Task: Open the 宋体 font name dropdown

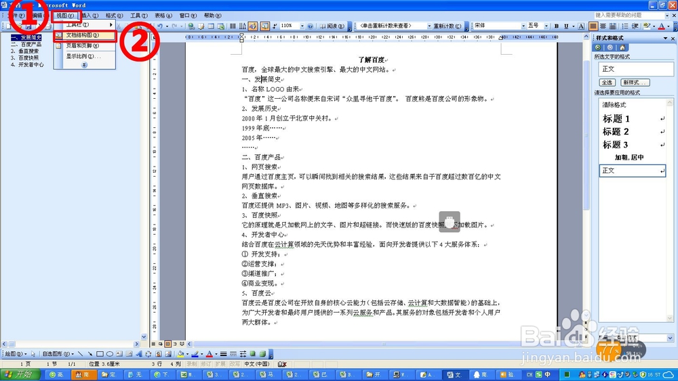Action: pos(523,26)
